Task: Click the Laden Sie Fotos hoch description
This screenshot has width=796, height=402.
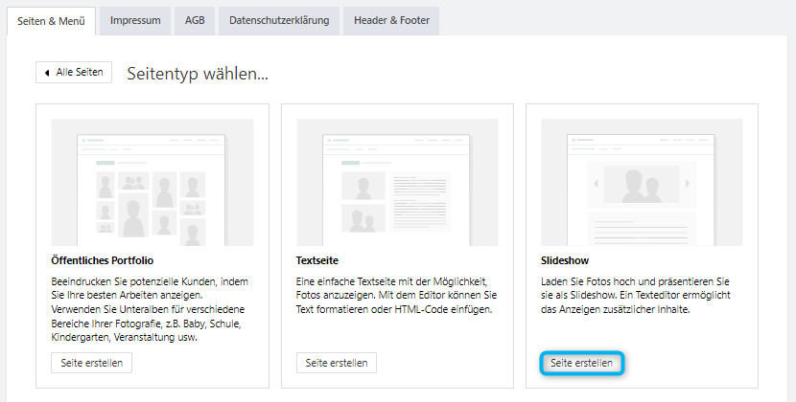Action: [x=636, y=295]
